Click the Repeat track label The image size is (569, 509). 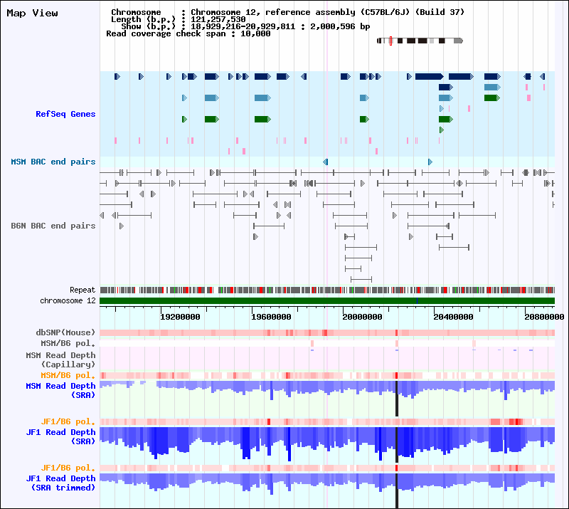tap(83, 290)
